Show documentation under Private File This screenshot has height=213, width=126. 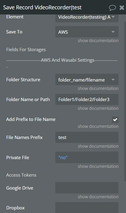98,166
